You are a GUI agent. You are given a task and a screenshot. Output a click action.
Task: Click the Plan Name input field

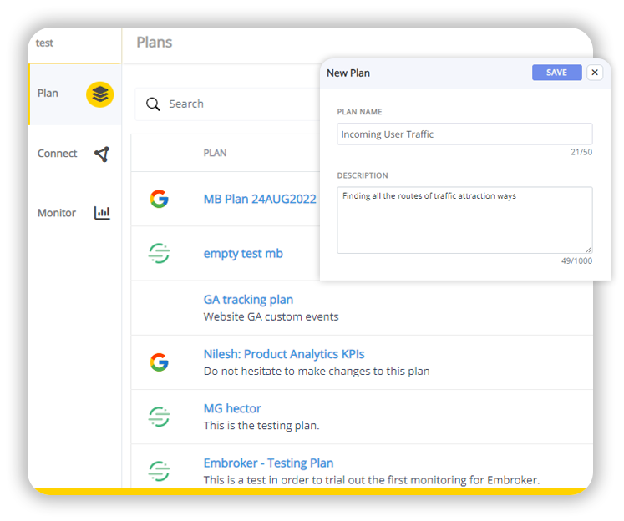pos(464,134)
